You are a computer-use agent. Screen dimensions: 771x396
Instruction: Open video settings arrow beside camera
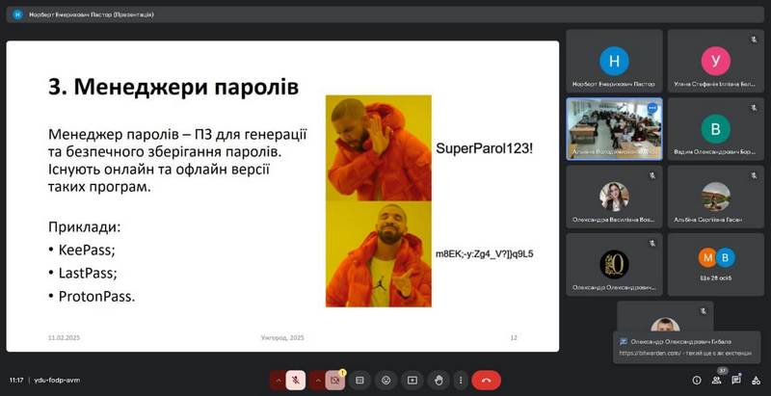coord(317,381)
